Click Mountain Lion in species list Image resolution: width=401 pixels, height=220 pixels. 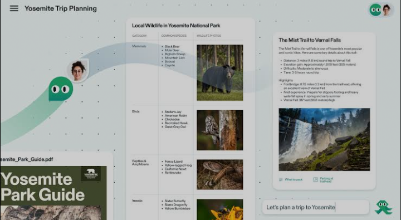175,58
